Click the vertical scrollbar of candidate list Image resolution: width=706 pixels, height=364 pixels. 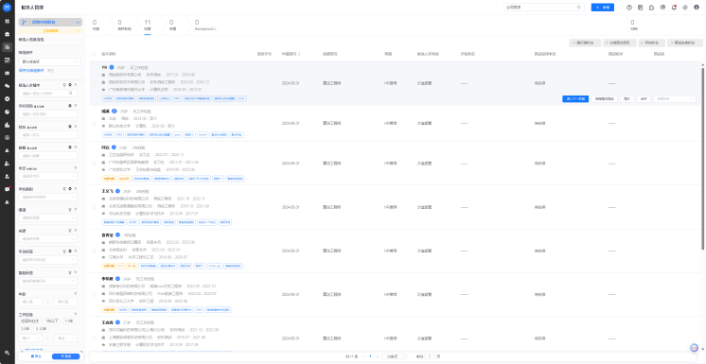click(702, 156)
